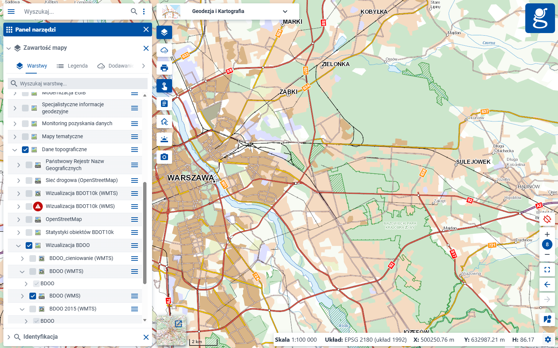Reset map rotation compass icon
Image resolution: width=558 pixels, height=348 pixels.
pos(547,219)
